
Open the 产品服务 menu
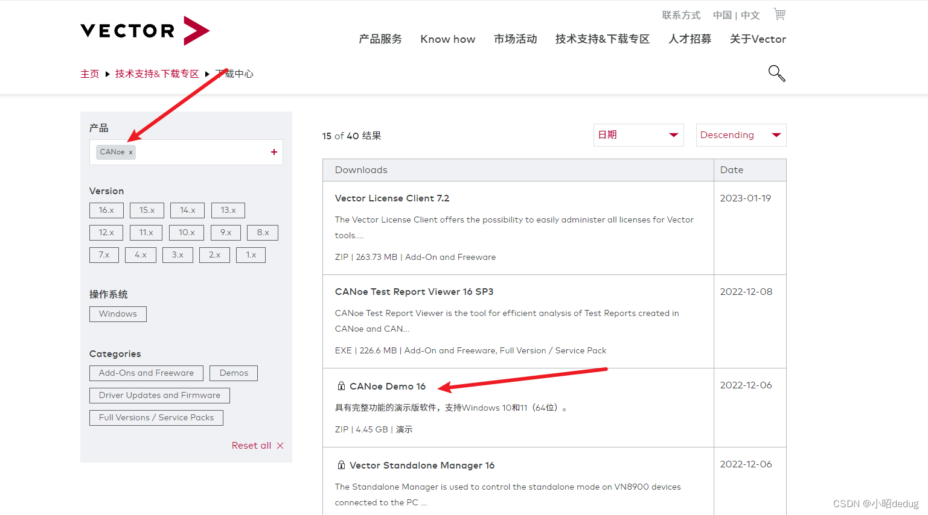[x=380, y=39]
